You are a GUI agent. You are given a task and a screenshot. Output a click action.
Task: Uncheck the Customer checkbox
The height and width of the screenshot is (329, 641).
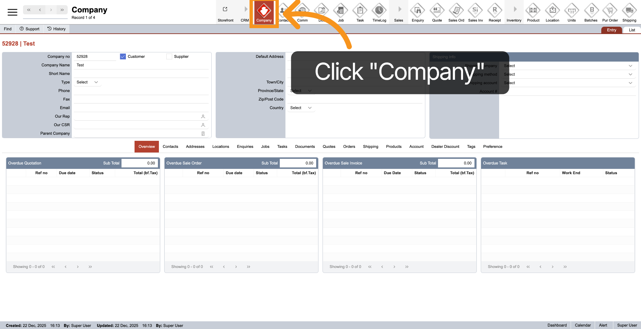coord(123,56)
